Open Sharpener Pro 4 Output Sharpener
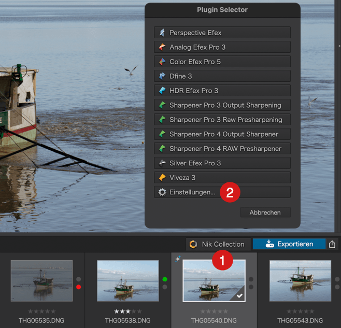 [x=222, y=134]
